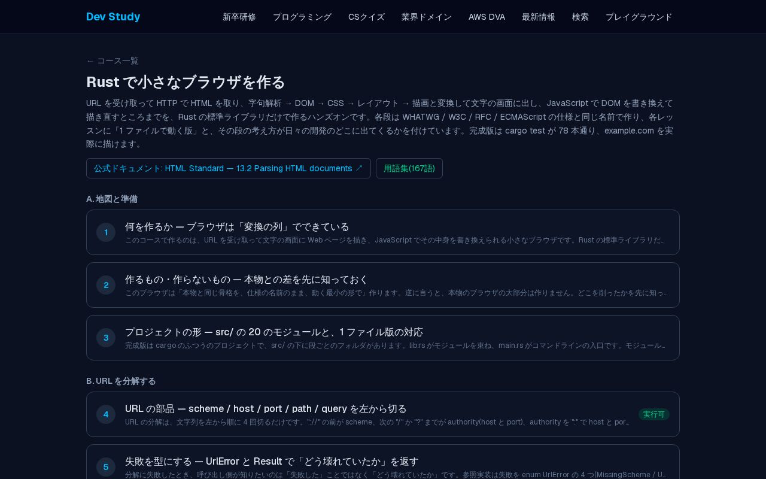Click the course overview paragraph starting URL を受け取って

tap(380, 123)
